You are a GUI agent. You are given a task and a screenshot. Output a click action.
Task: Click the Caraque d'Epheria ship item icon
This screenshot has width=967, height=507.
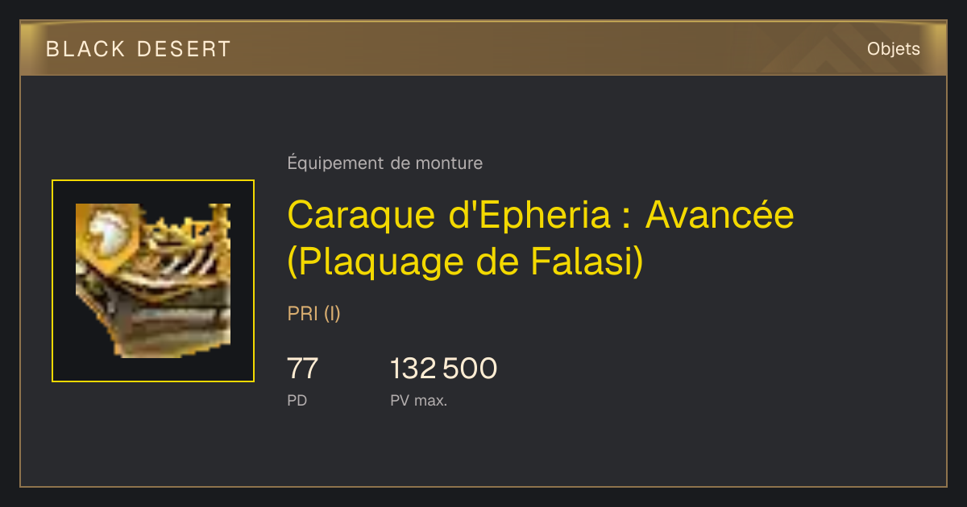click(x=153, y=281)
